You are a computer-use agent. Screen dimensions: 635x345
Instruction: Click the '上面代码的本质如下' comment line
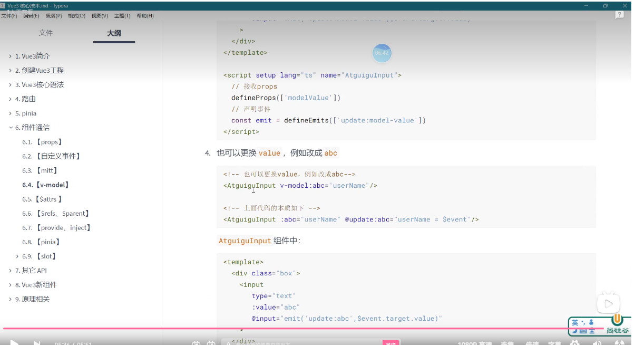click(272, 208)
